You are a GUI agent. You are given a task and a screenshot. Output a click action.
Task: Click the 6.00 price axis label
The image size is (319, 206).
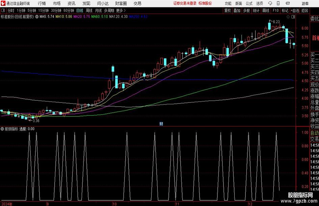pos(305,28)
